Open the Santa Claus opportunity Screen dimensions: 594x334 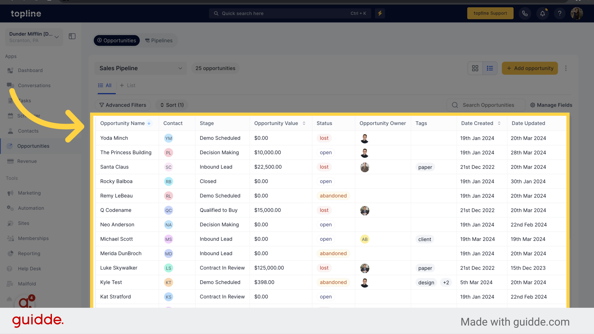pyautogui.click(x=114, y=167)
